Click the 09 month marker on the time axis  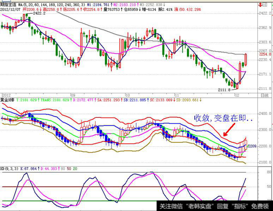tap(73, 95)
